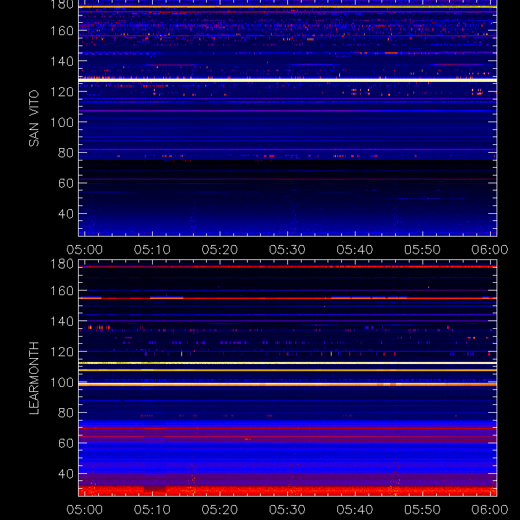Click the 05:20 time label under Learmonth plot
The height and width of the screenshot is (520, 520).
coord(220,510)
